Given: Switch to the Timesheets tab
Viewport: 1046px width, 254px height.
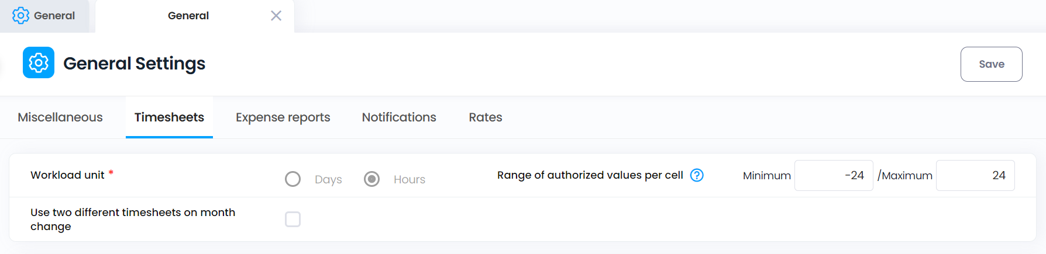Looking at the screenshot, I should (169, 117).
